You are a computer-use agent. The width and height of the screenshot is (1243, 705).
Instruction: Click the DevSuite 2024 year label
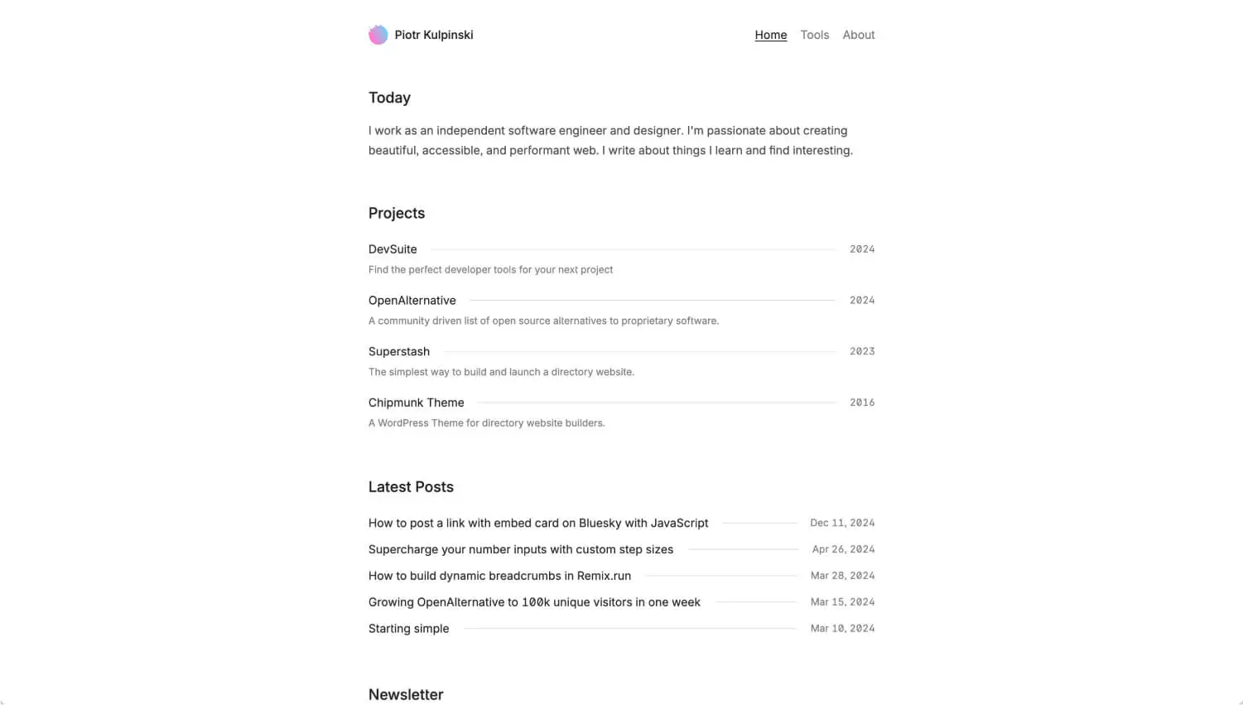(x=862, y=249)
